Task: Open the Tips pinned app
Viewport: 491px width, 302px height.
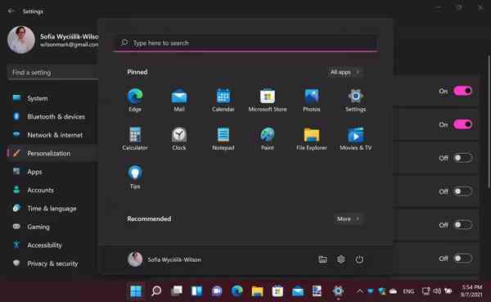Action: 135,177
